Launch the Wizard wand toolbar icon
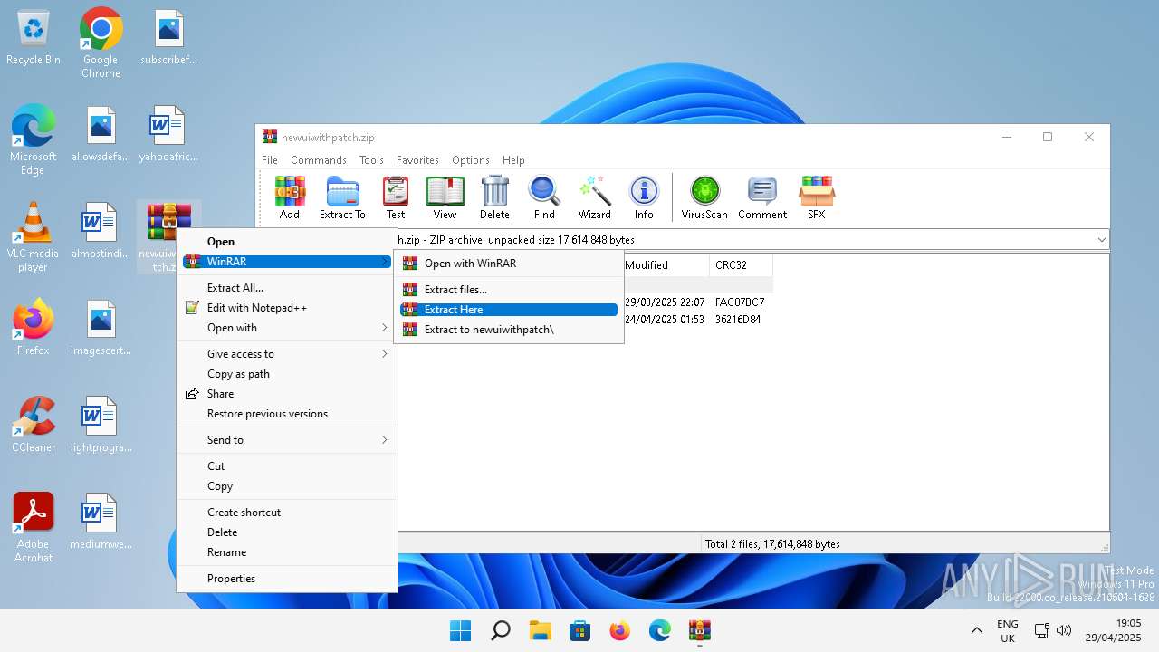 [x=594, y=197]
